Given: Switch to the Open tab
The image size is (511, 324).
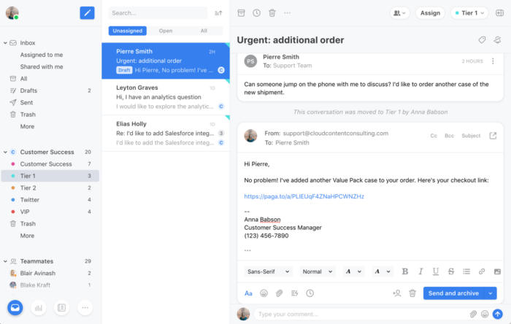Looking at the screenshot, I should point(166,31).
